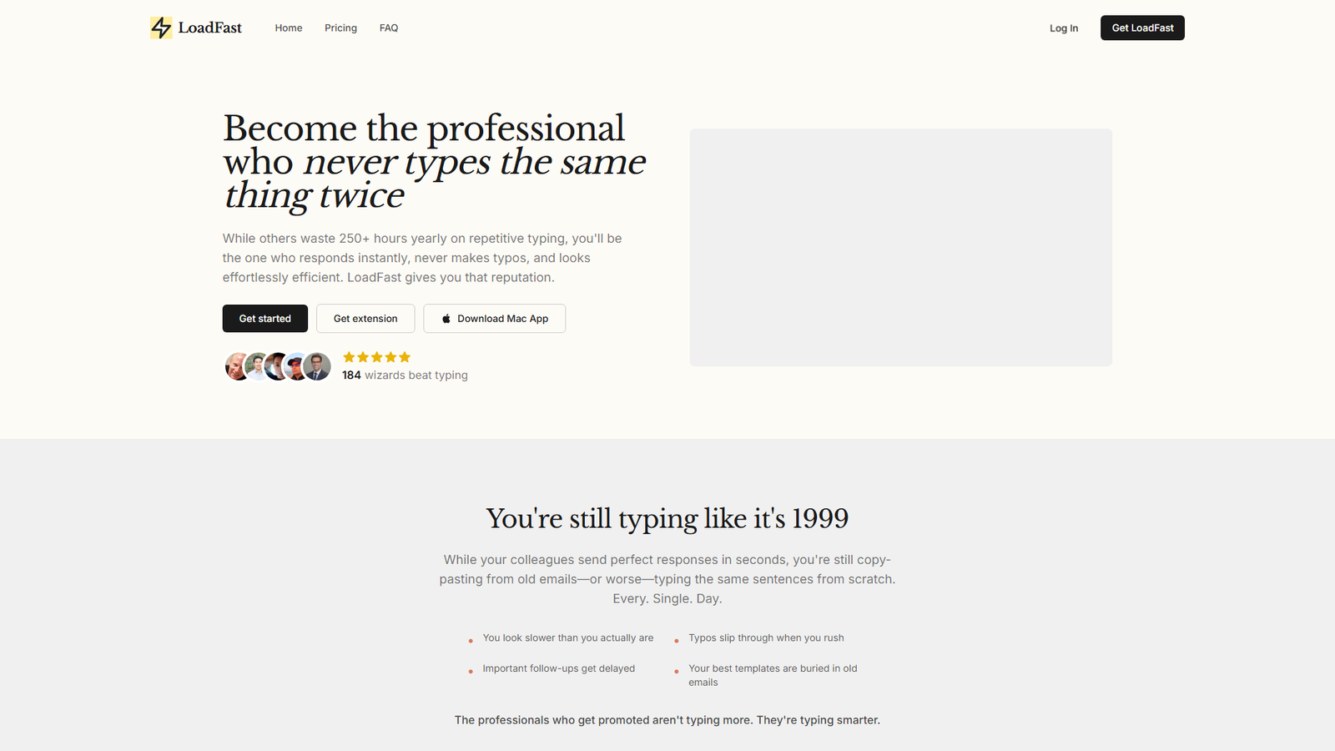1335x751 pixels.
Task: Go to the Pricing page
Action: [340, 28]
